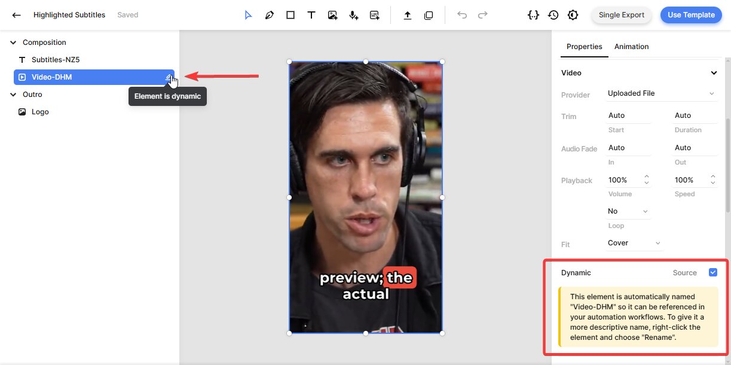Choose the rectangle shape tool

click(290, 15)
